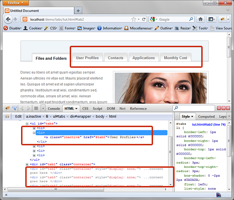Click the Firebug bug icon in navigation toolbar
Viewport: 234px width, 200px height.
(x=222, y=19)
